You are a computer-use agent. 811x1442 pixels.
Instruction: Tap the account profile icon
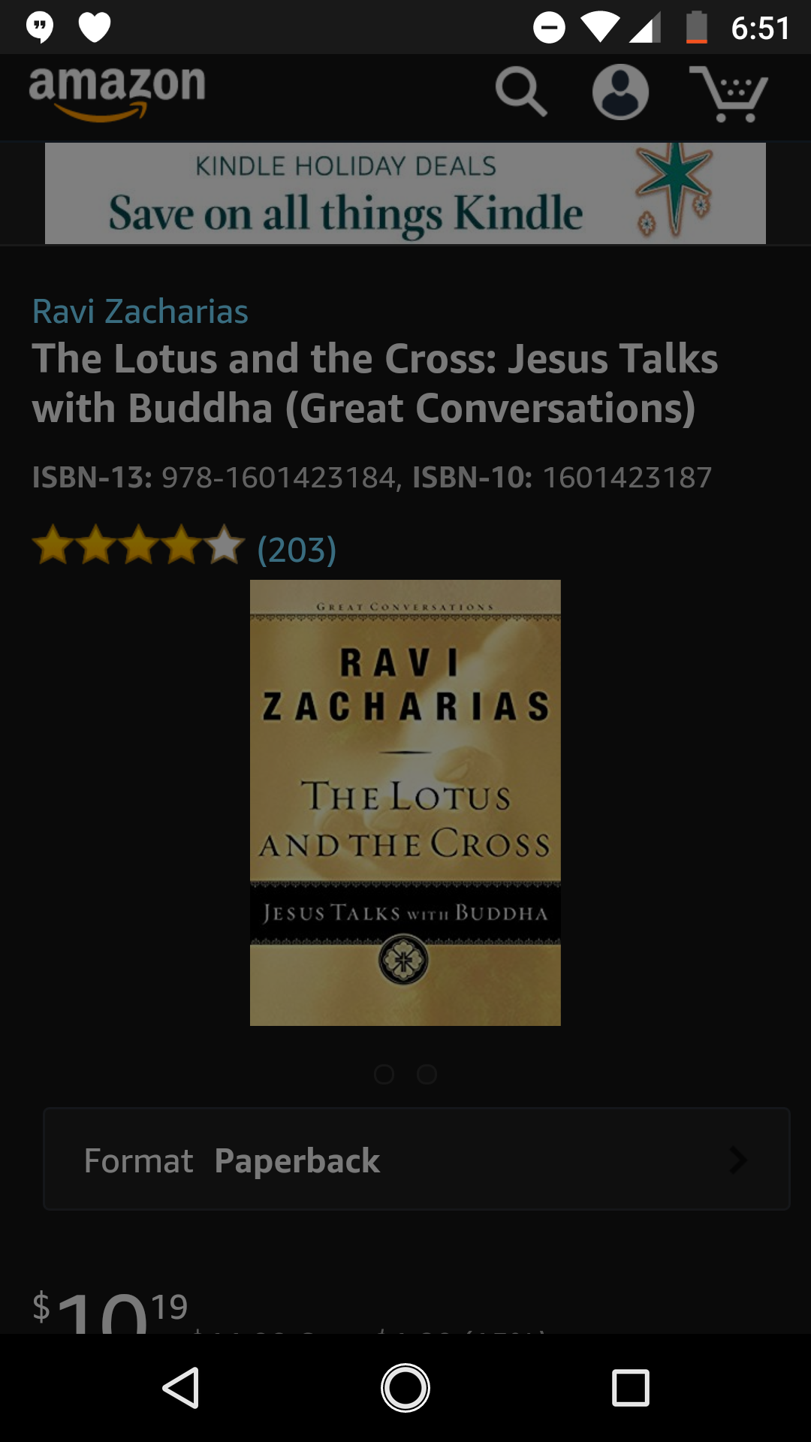coord(620,92)
